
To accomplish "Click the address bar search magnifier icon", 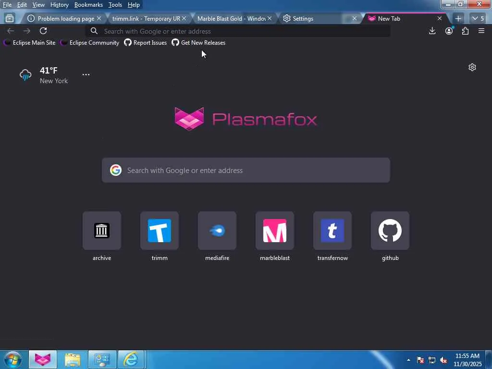I will tap(94, 31).
